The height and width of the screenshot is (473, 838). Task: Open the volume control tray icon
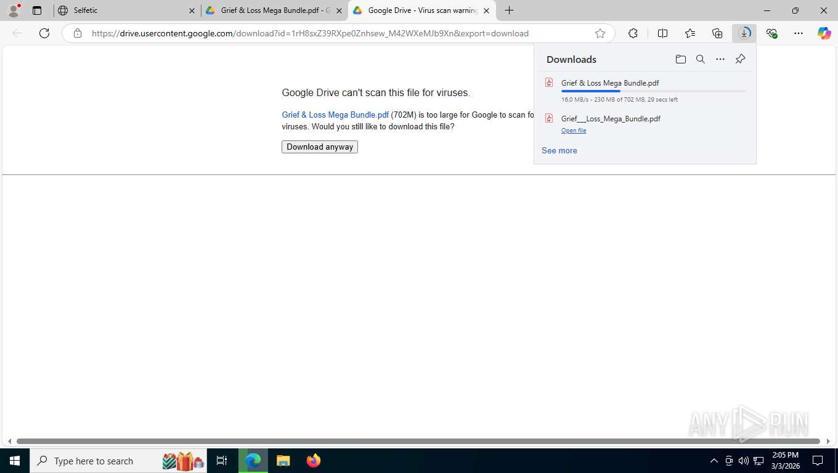(744, 461)
